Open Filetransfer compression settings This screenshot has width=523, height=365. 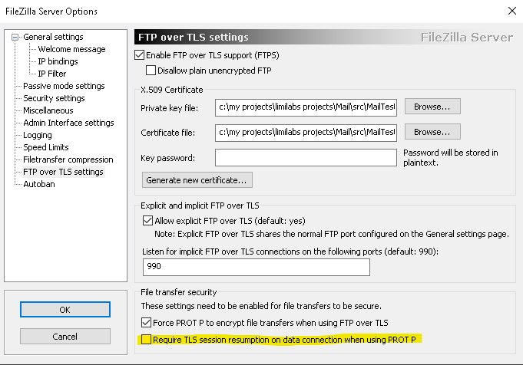coord(68,159)
